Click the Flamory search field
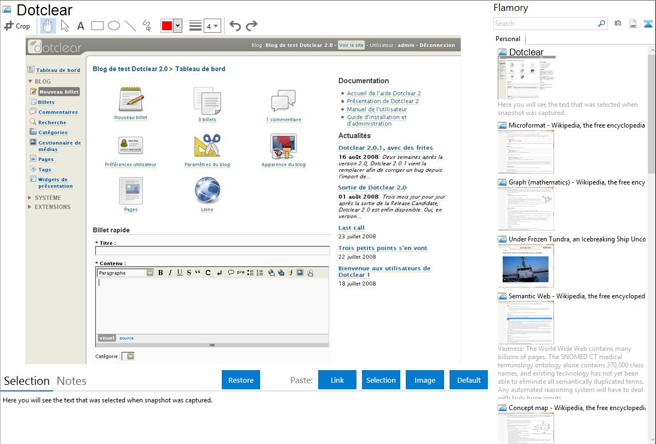This screenshot has height=444, width=656. coord(545,24)
